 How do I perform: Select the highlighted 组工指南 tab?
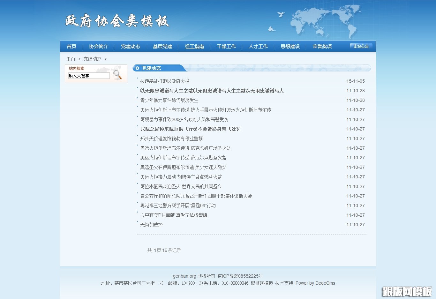pos(194,46)
